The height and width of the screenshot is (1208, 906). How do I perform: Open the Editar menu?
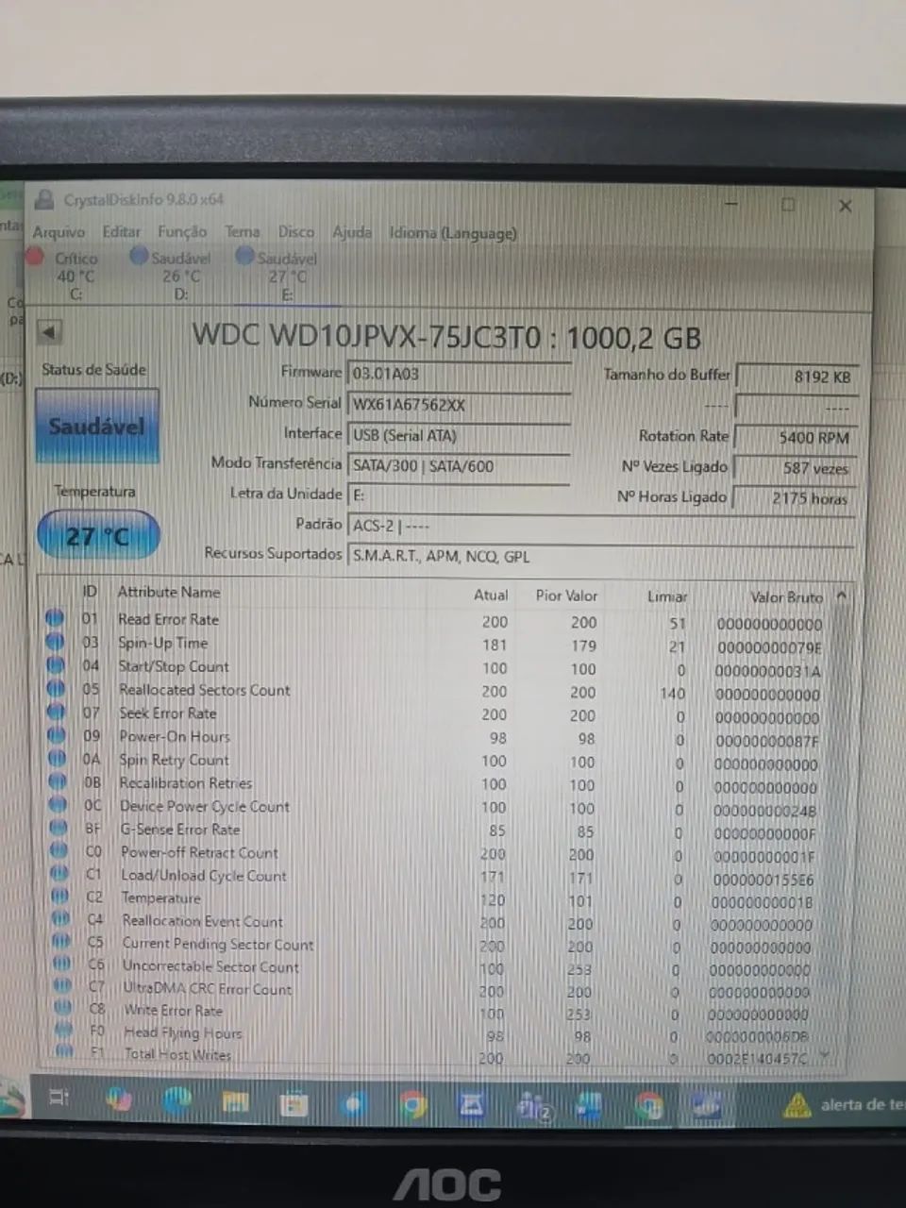pyautogui.click(x=121, y=232)
